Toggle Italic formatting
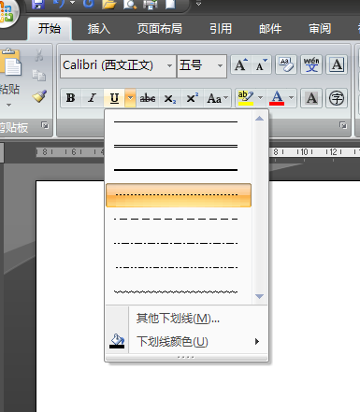Viewport: 360px width, 412px height. (x=93, y=98)
